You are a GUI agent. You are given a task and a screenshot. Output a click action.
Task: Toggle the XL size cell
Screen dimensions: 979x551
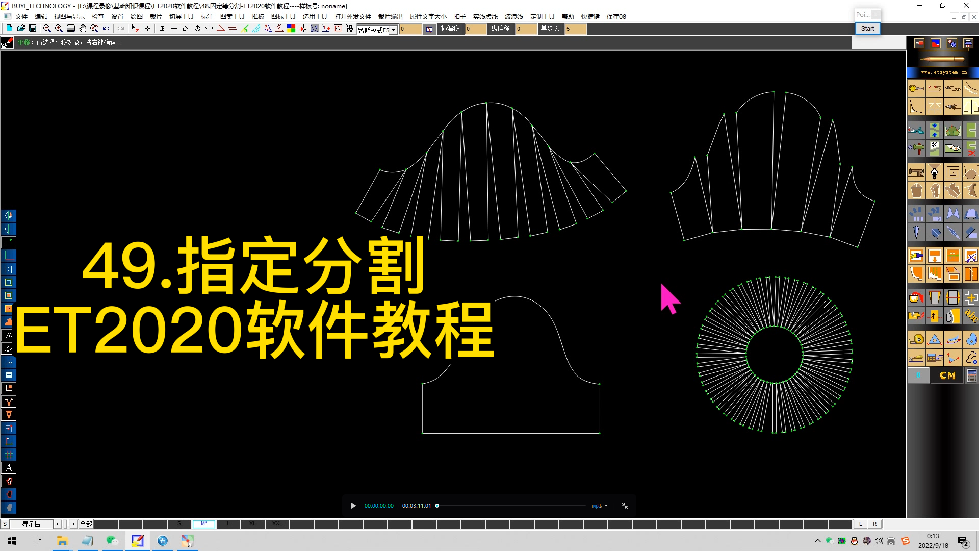(x=252, y=524)
